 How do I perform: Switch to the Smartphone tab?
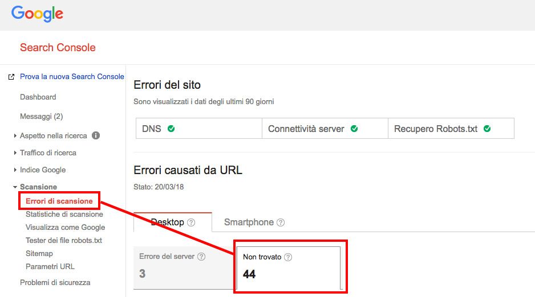click(254, 222)
